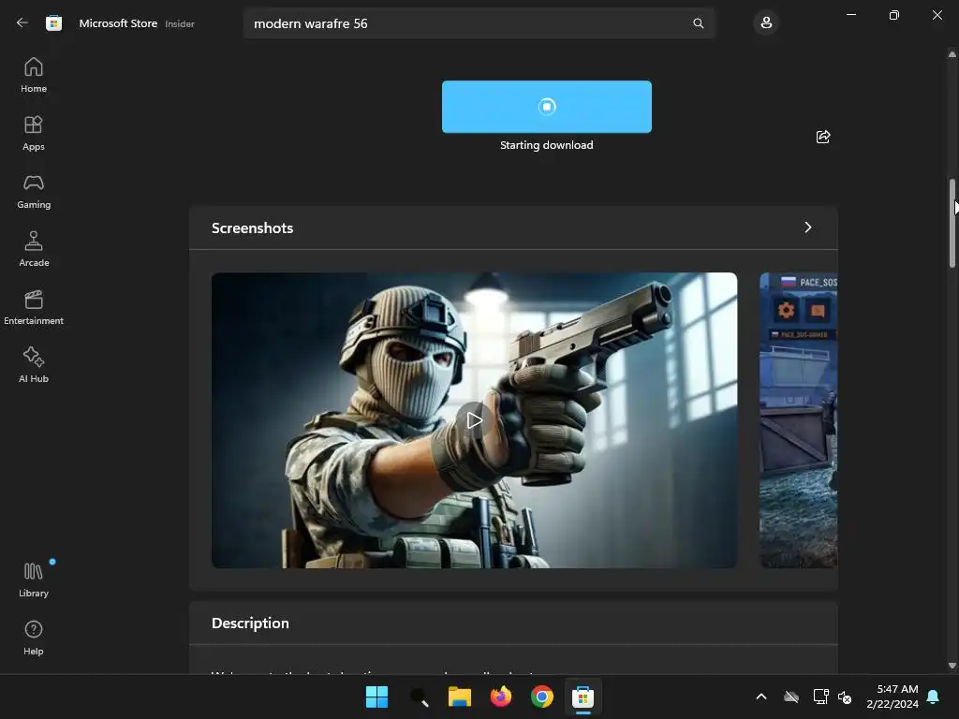Play the soldier trailer video
Viewport: 959px width, 719px height.
click(x=474, y=420)
